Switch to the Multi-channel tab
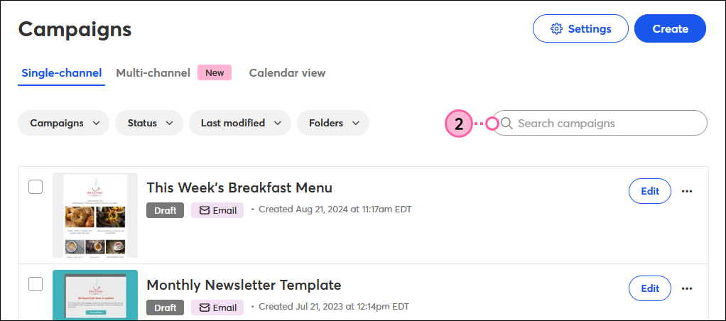726x321 pixels. [x=153, y=73]
